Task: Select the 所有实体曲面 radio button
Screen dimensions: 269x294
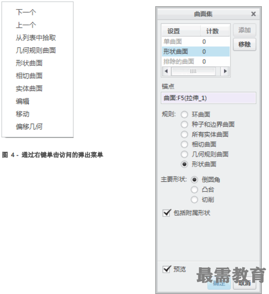Action: point(184,134)
